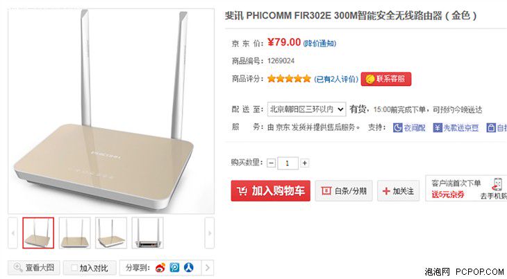Tick the 加入对比 compare checkbox

pos(74,268)
